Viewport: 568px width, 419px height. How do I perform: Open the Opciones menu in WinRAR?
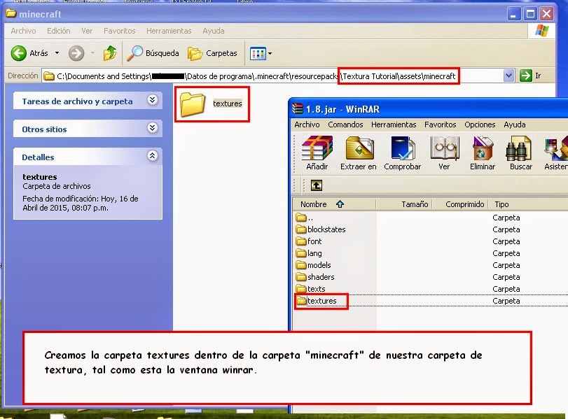[480, 125]
